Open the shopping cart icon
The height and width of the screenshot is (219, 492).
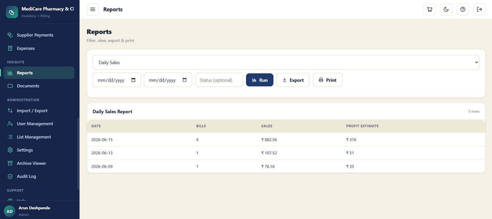click(x=430, y=10)
